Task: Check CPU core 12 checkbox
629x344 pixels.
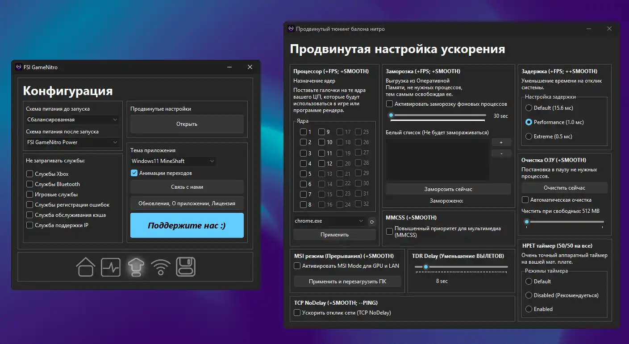Action: (x=321, y=163)
